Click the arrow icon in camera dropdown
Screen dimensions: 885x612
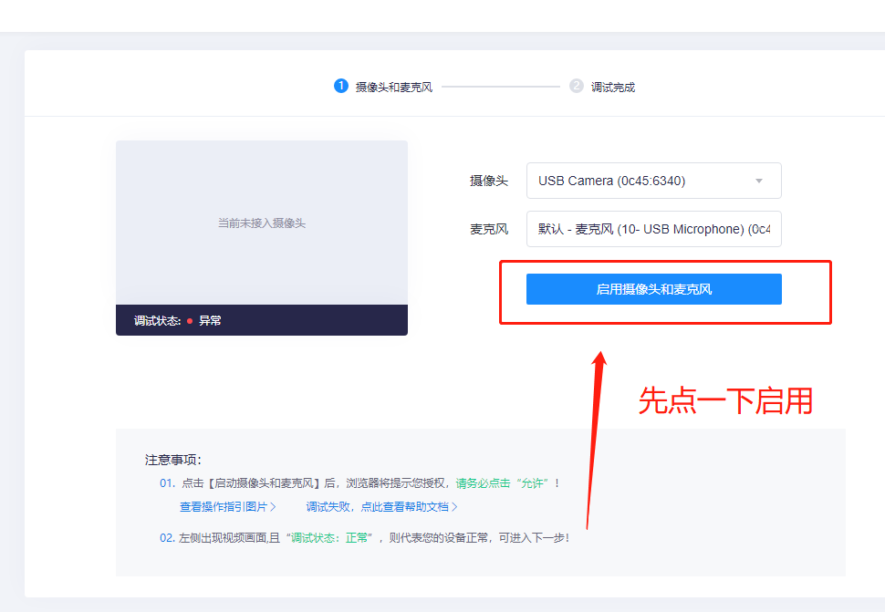pos(759,181)
